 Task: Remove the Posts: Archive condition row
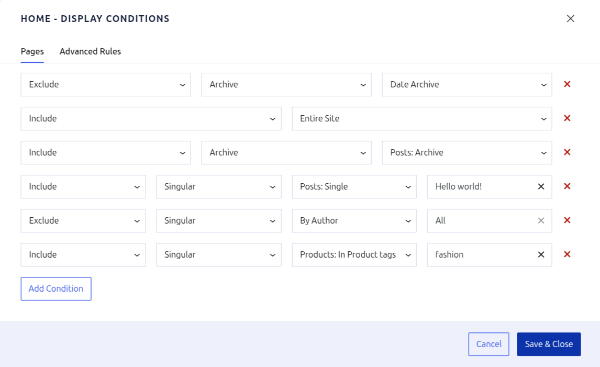[567, 152]
